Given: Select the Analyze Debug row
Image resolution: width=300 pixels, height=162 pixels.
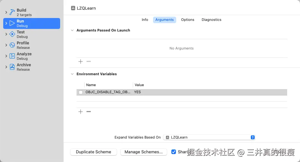Looking at the screenshot, I should (x=32, y=56).
